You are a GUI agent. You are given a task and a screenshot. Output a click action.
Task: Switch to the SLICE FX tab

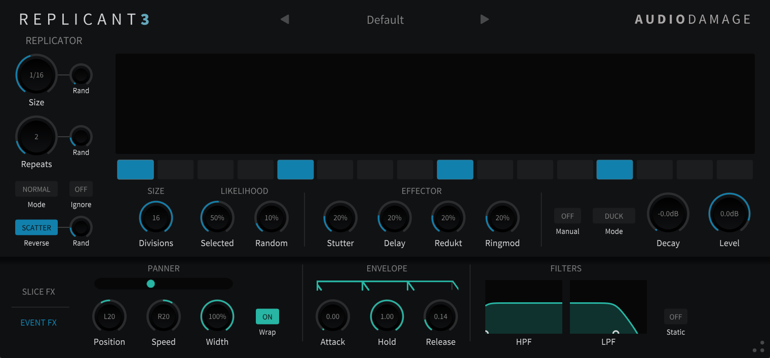pyautogui.click(x=38, y=292)
